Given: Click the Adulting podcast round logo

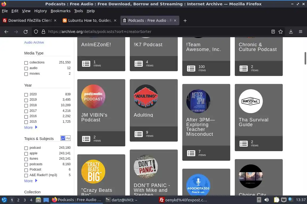Looking at the screenshot, I should tap(146, 96).
